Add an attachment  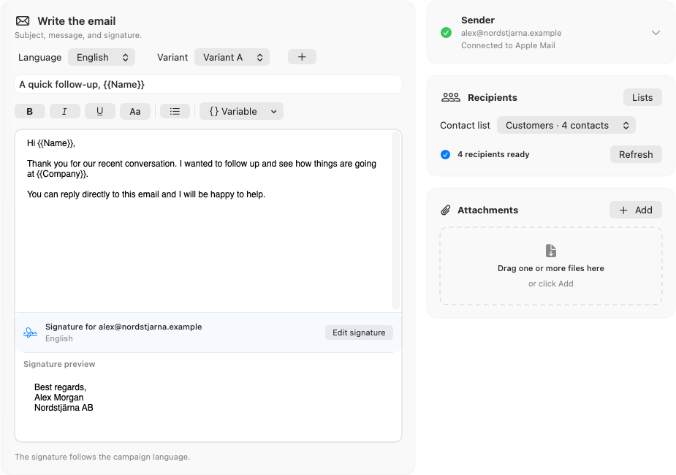click(636, 210)
